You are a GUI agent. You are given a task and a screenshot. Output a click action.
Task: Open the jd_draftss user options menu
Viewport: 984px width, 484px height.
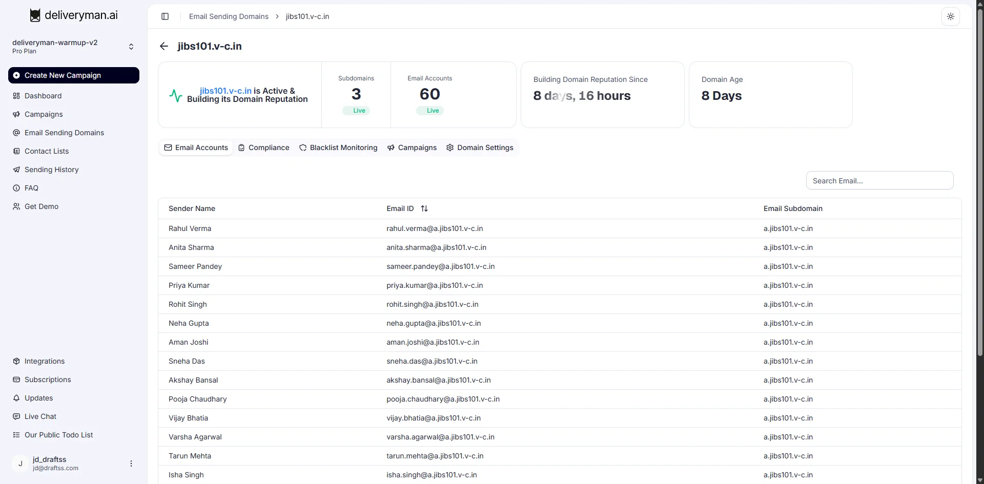pos(131,464)
